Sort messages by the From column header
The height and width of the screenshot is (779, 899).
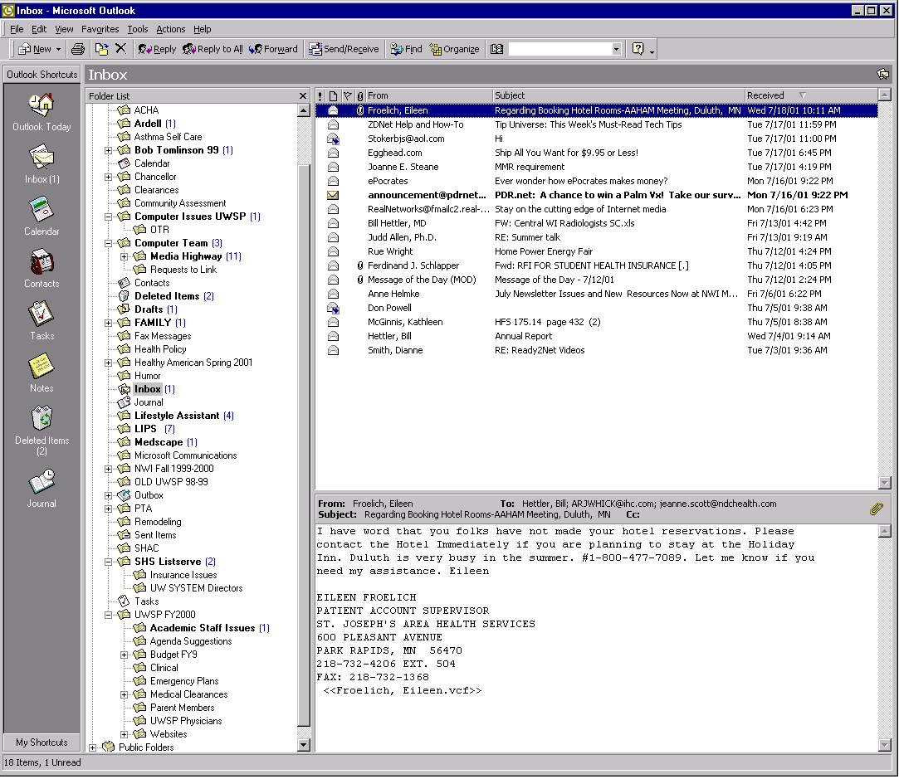(x=429, y=95)
